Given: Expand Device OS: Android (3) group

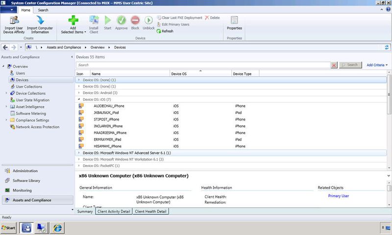Looking at the screenshot, I should (79, 93).
